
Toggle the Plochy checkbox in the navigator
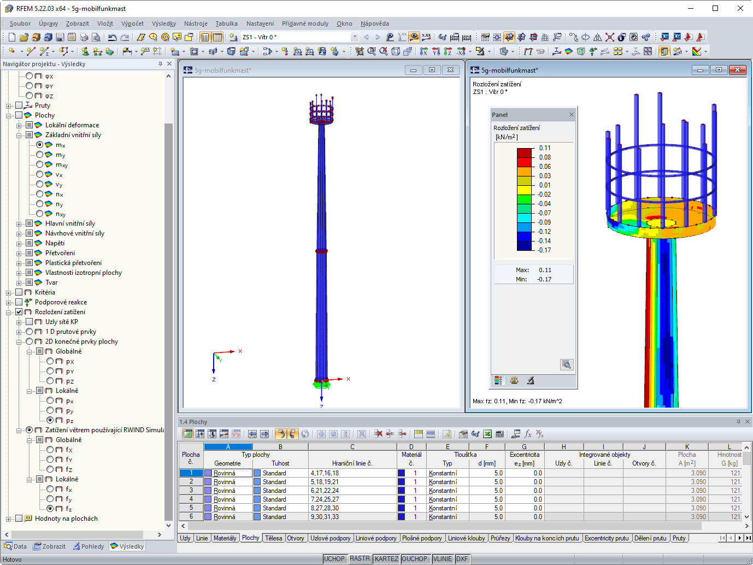(19, 115)
